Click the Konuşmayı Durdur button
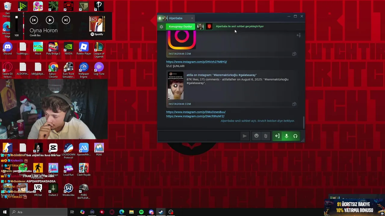This screenshot has width=385, height=216. [x=180, y=26]
